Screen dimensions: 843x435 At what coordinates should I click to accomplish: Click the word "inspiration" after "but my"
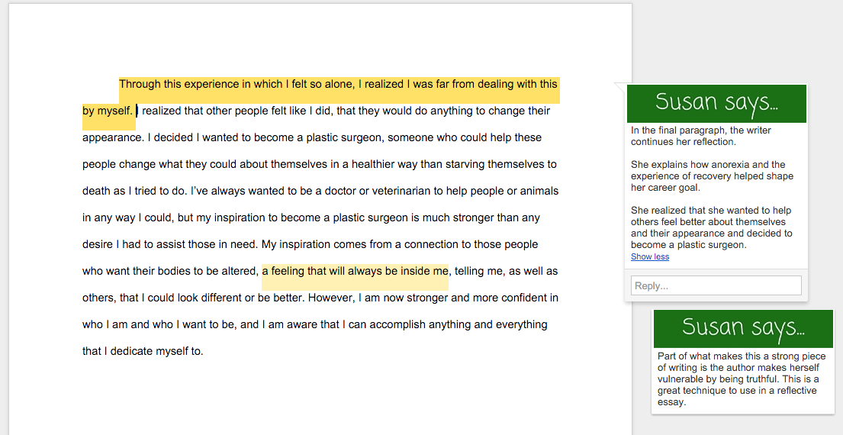tap(244, 217)
